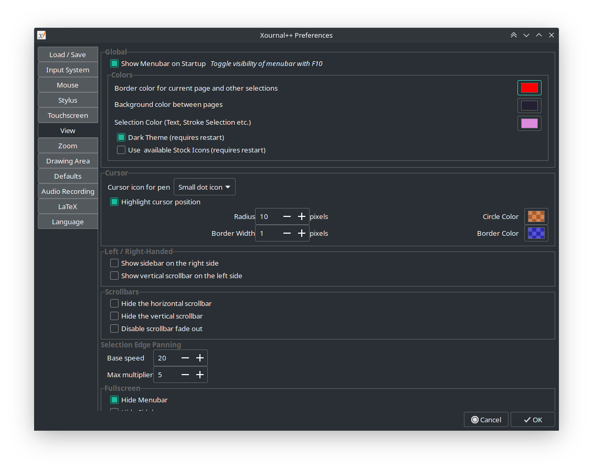This screenshot has width=593, height=471.
Task: Toggle Show Menubar on Startup checkbox
Action: [114, 63]
